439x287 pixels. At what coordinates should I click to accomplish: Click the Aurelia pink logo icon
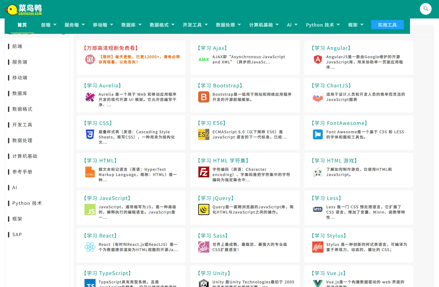point(90,97)
